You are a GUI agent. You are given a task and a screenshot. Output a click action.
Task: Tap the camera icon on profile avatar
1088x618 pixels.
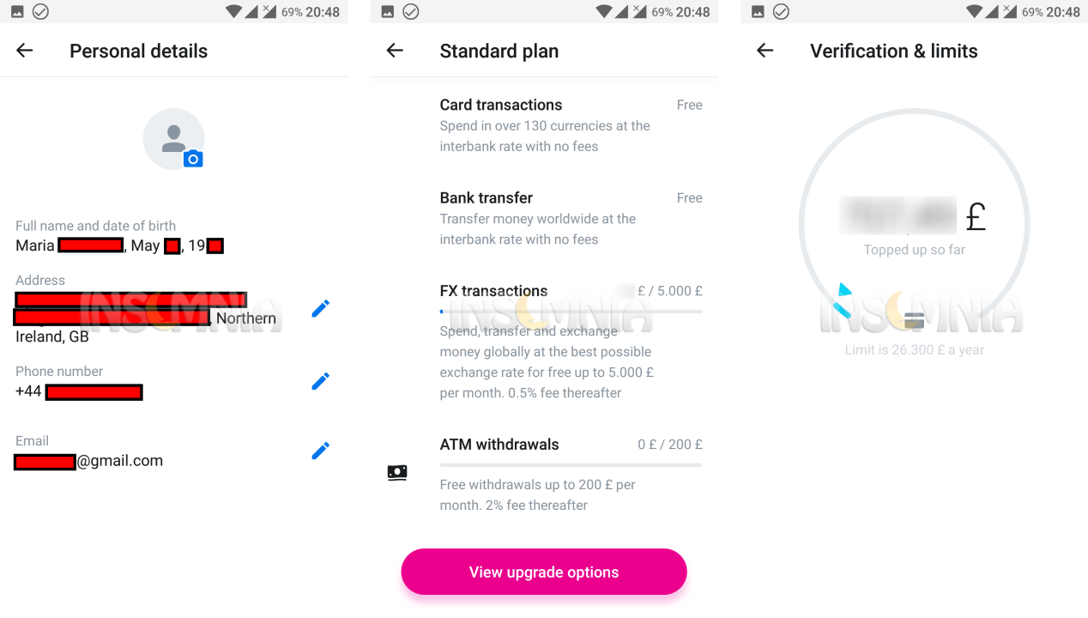[x=193, y=158]
